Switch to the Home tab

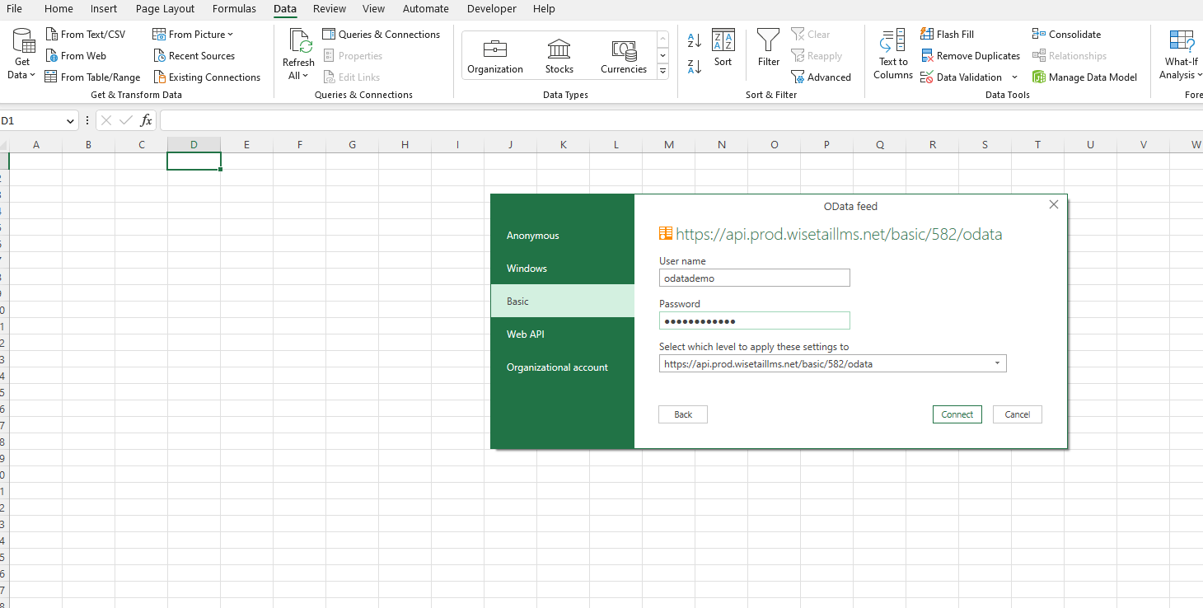click(59, 9)
